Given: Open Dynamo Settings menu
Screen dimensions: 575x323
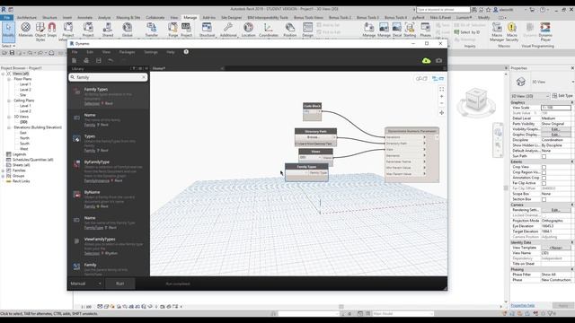Looking at the screenshot, I should click(x=151, y=52).
